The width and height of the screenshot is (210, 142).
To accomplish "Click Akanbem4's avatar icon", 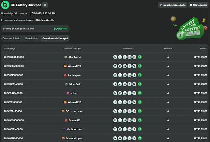I will point(65,57).
